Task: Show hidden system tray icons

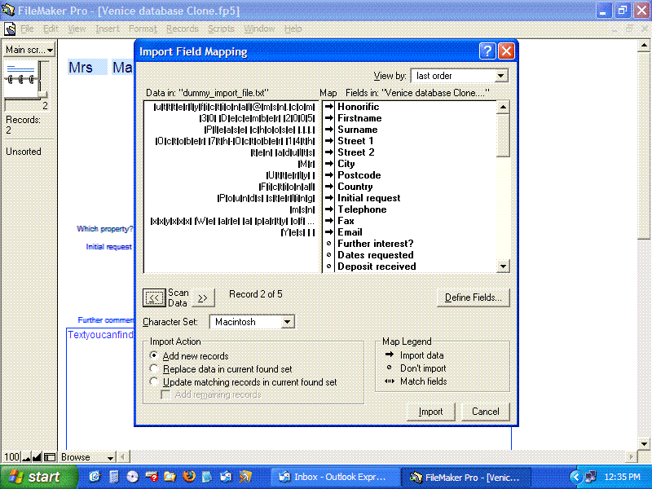Action: 576,477
